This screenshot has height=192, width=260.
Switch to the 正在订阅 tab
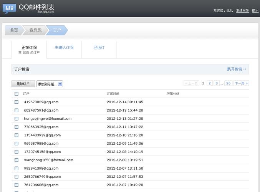click(x=29, y=50)
